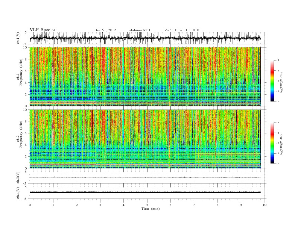Click the "5" tick label on the time axis

[147, 205]
